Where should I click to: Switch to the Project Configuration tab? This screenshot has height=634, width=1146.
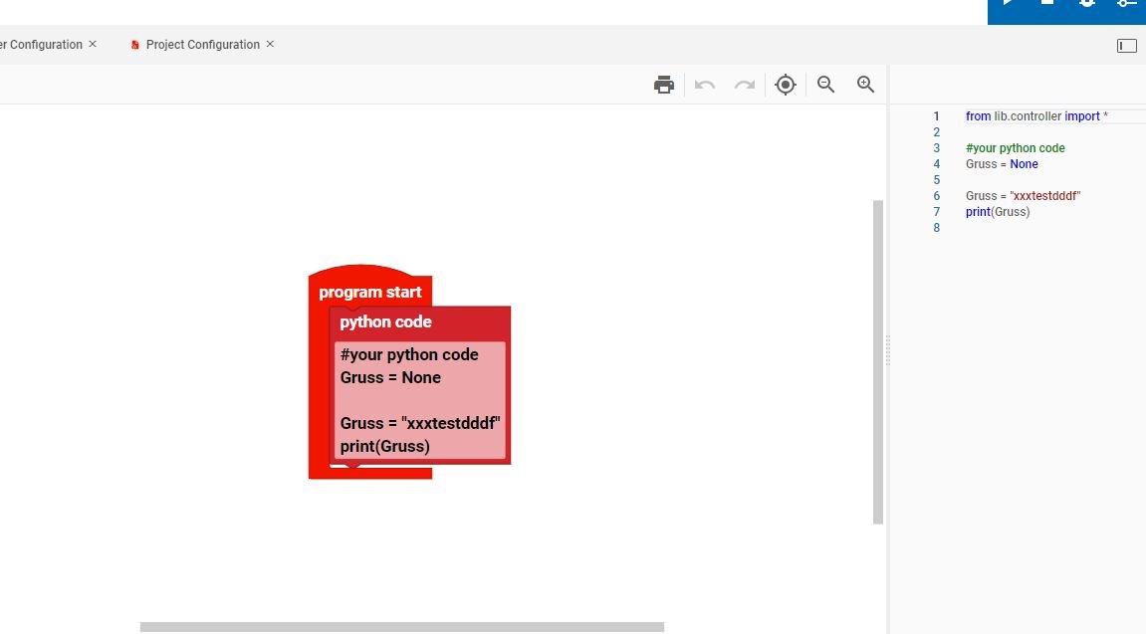click(202, 45)
